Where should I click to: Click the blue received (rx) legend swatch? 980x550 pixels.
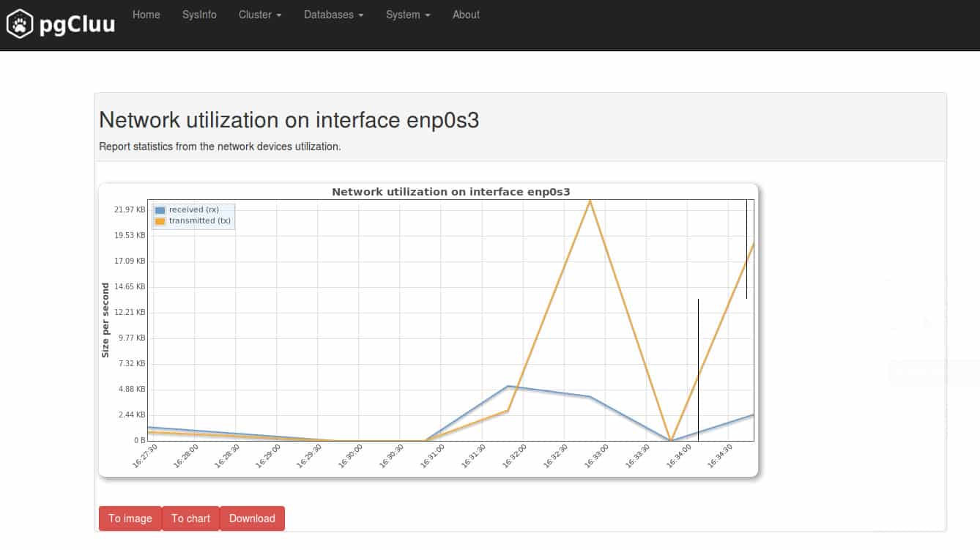(x=160, y=210)
